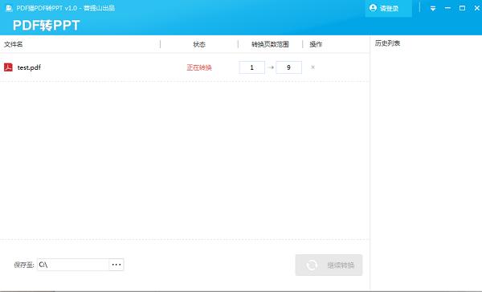Click the PDF转PPT heading

point(46,25)
